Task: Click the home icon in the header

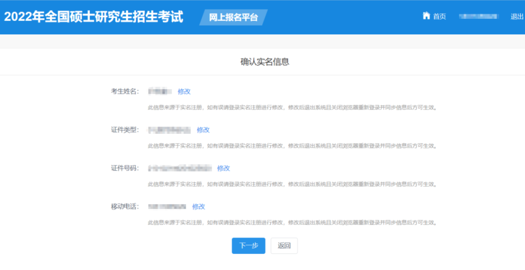Action: click(x=426, y=16)
